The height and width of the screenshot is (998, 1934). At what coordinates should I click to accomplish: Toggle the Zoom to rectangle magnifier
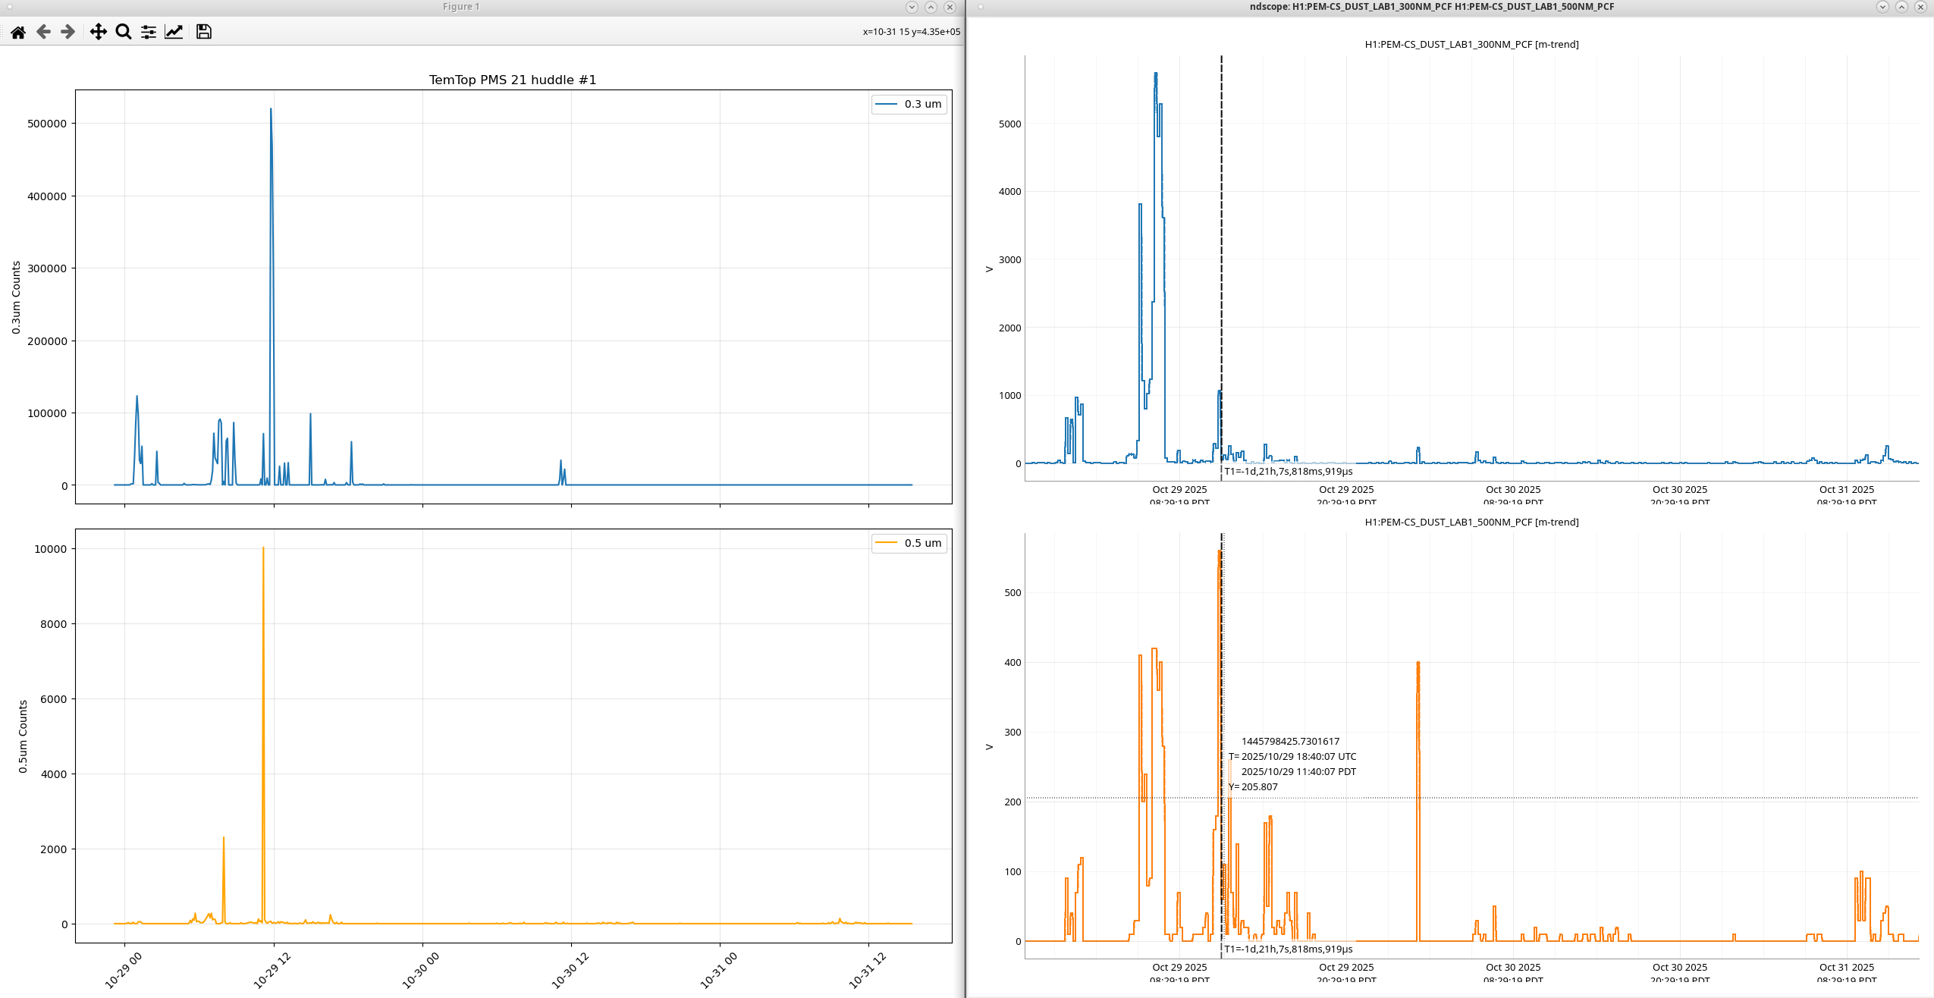pos(124,32)
